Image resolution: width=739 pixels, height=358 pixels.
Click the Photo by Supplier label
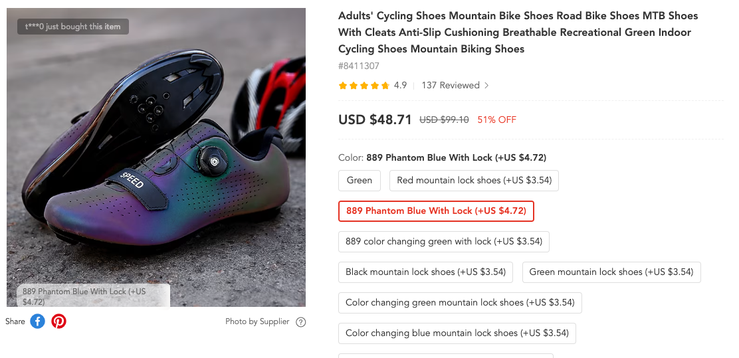pos(257,321)
